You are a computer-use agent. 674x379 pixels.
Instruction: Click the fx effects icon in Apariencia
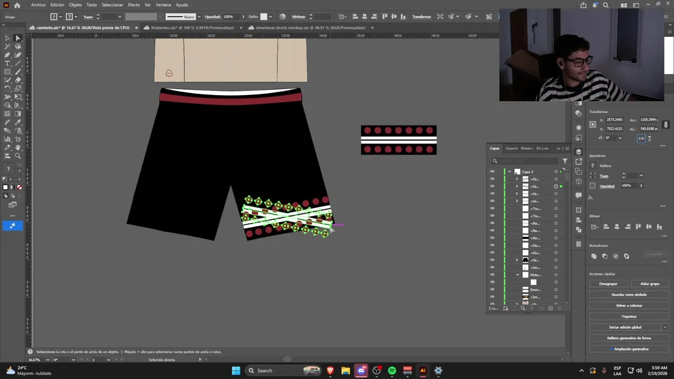pyautogui.click(x=591, y=198)
